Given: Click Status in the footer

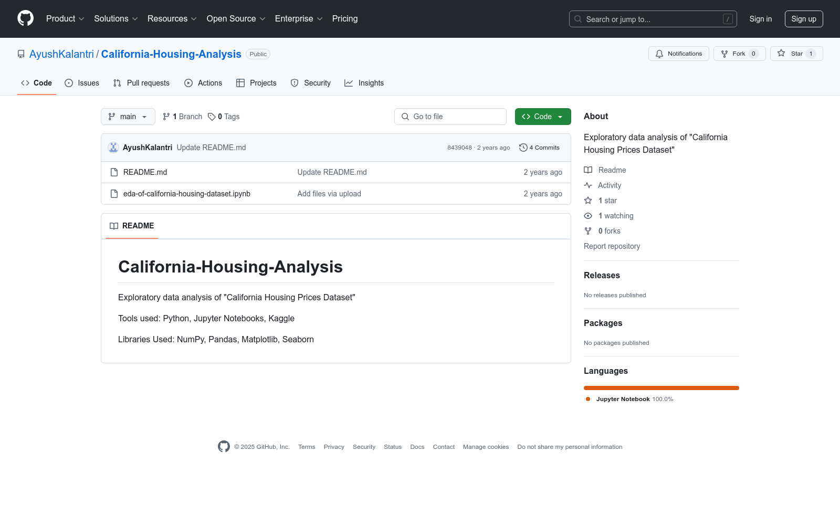Looking at the screenshot, I should click(x=393, y=447).
